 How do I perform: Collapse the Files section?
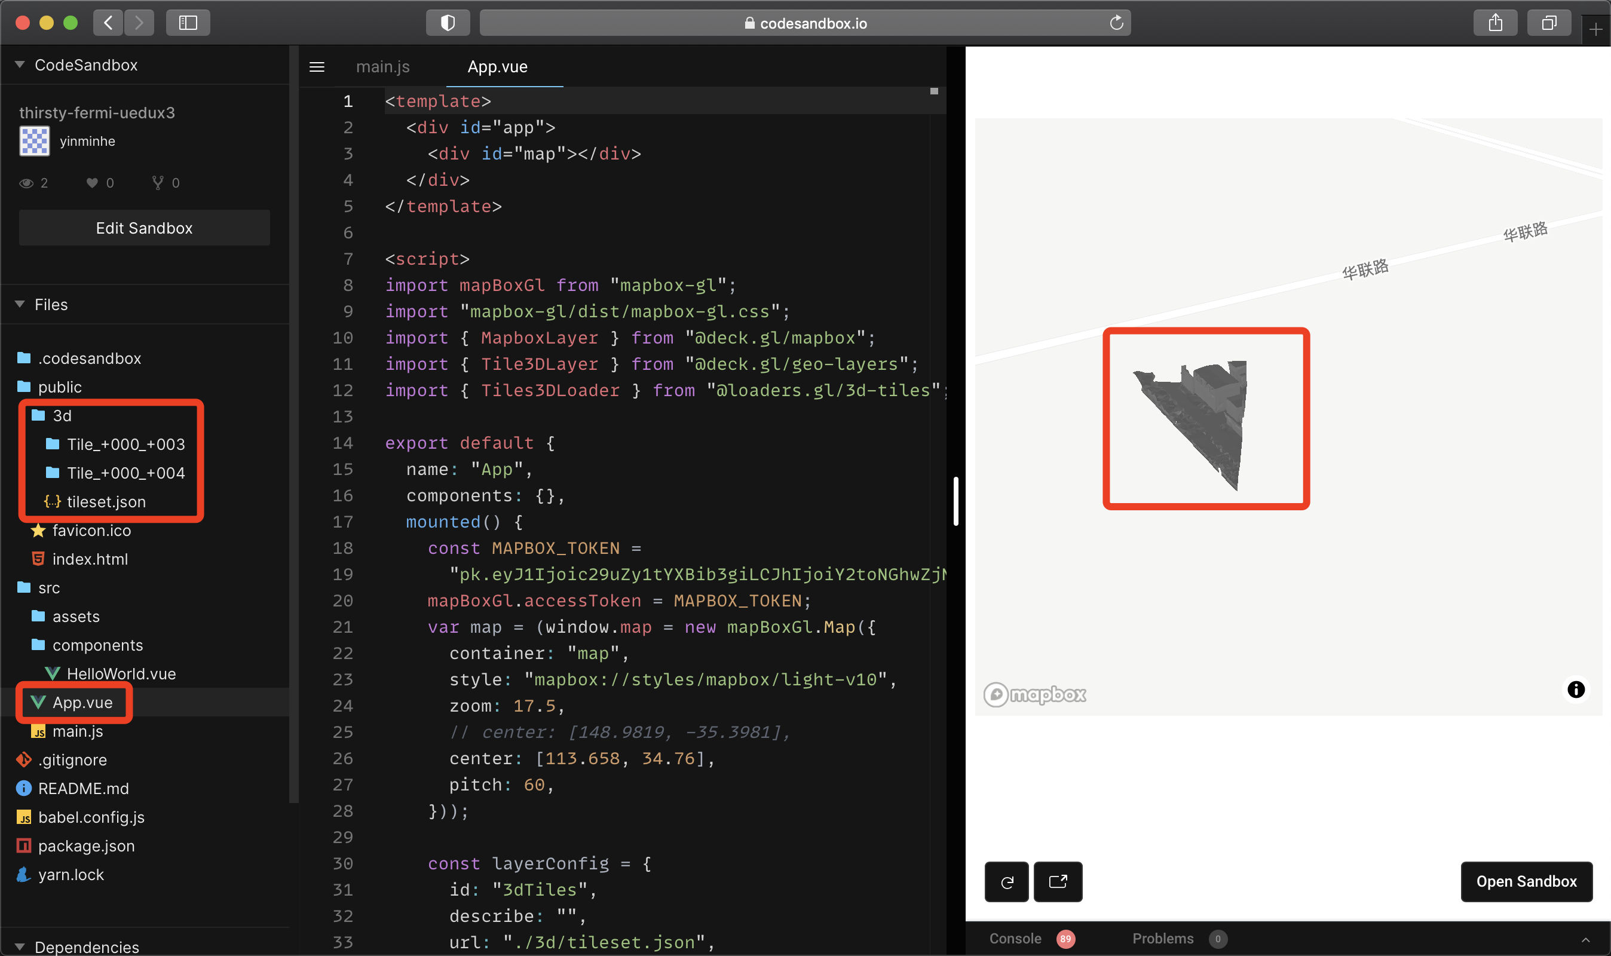(x=19, y=304)
